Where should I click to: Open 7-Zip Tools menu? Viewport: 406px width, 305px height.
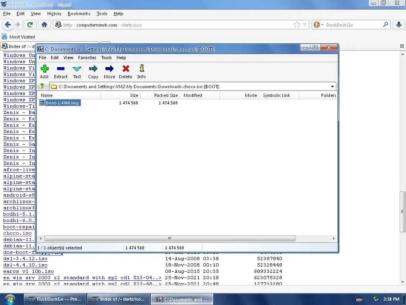click(106, 58)
